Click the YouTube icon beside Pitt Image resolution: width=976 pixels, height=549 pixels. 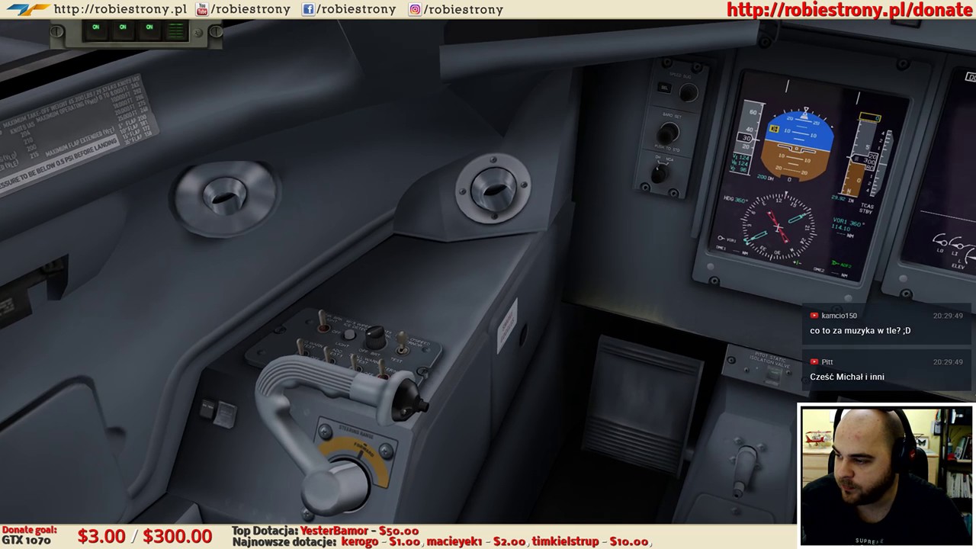point(814,362)
